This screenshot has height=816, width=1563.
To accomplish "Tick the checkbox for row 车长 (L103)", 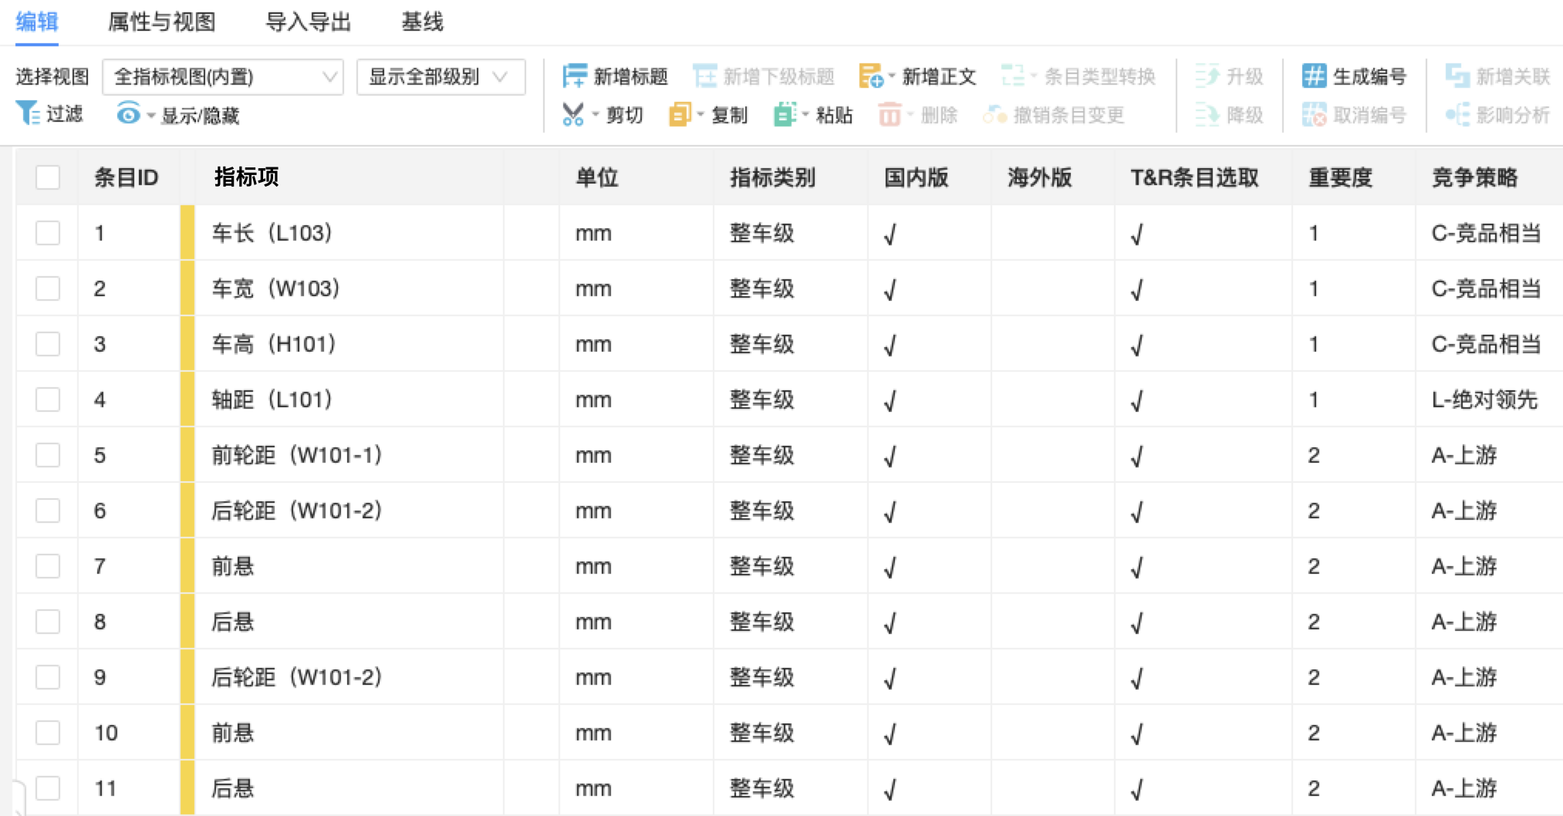I will (48, 233).
